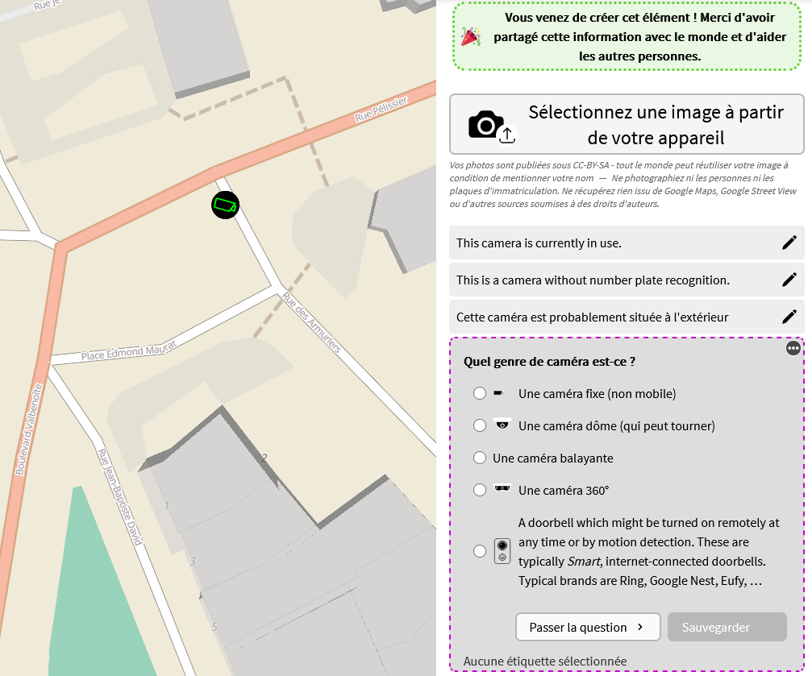Edit the number plate recognition answer

tap(789, 280)
